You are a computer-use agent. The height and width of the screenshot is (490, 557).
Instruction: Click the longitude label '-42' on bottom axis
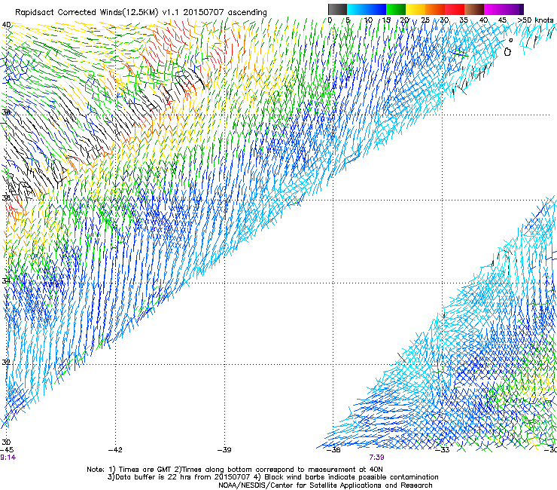[114, 450]
